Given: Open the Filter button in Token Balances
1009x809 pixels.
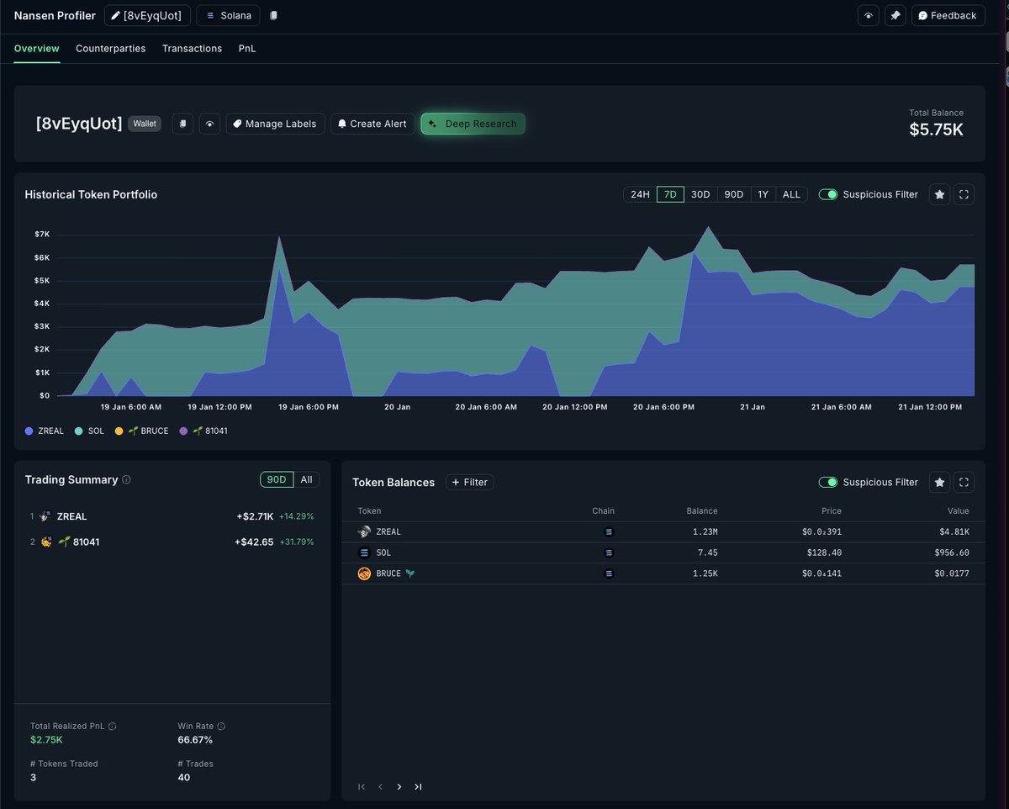Looking at the screenshot, I should [x=469, y=482].
